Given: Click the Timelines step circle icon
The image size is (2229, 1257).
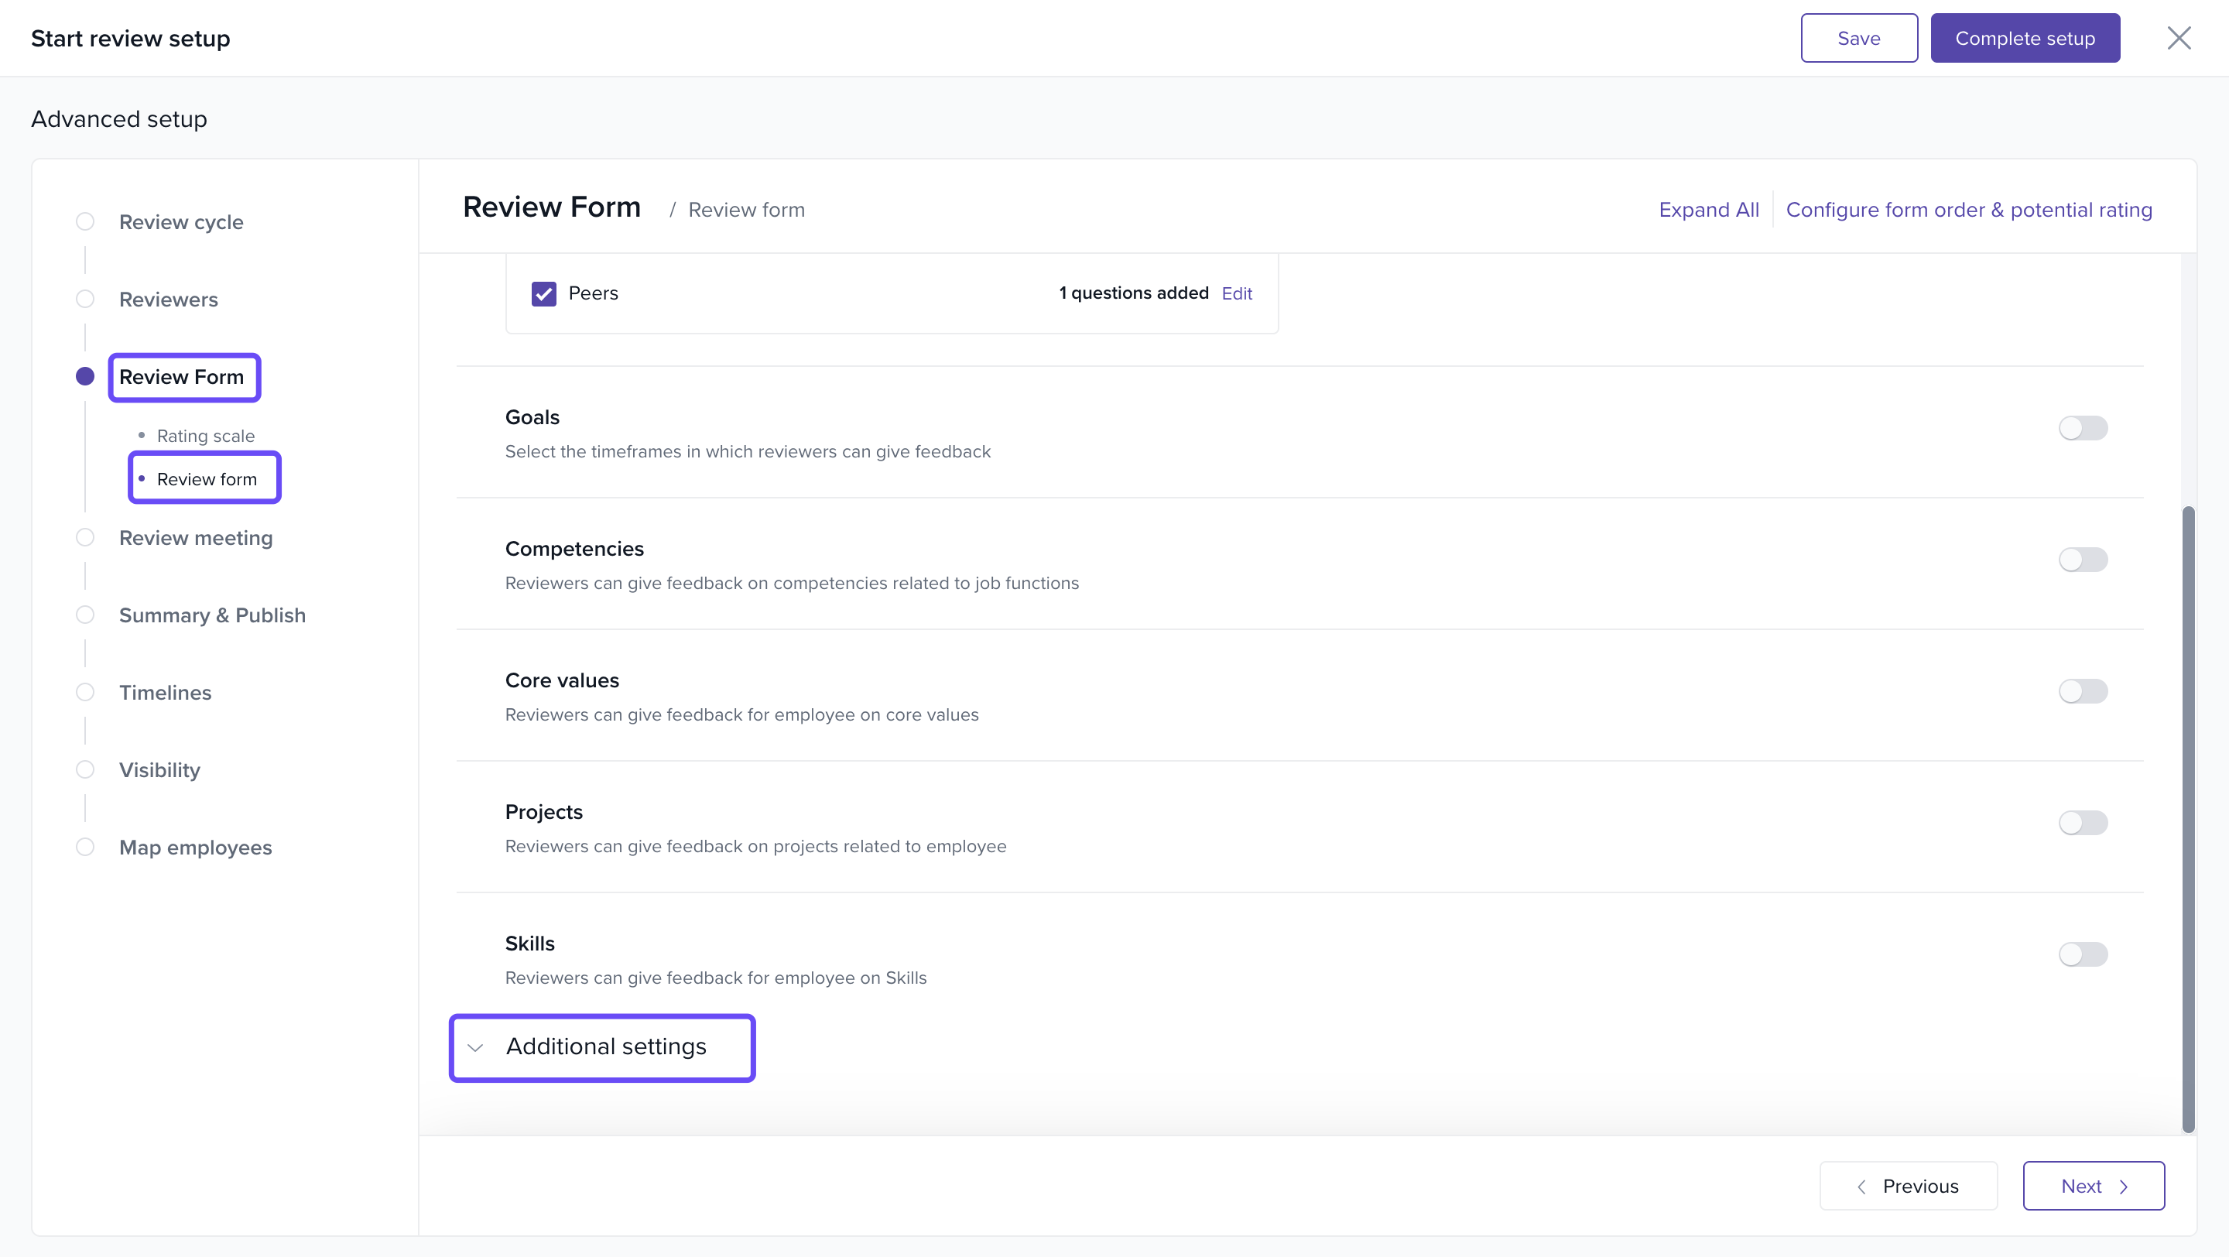Looking at the screenshot, I should pos(85,692).
